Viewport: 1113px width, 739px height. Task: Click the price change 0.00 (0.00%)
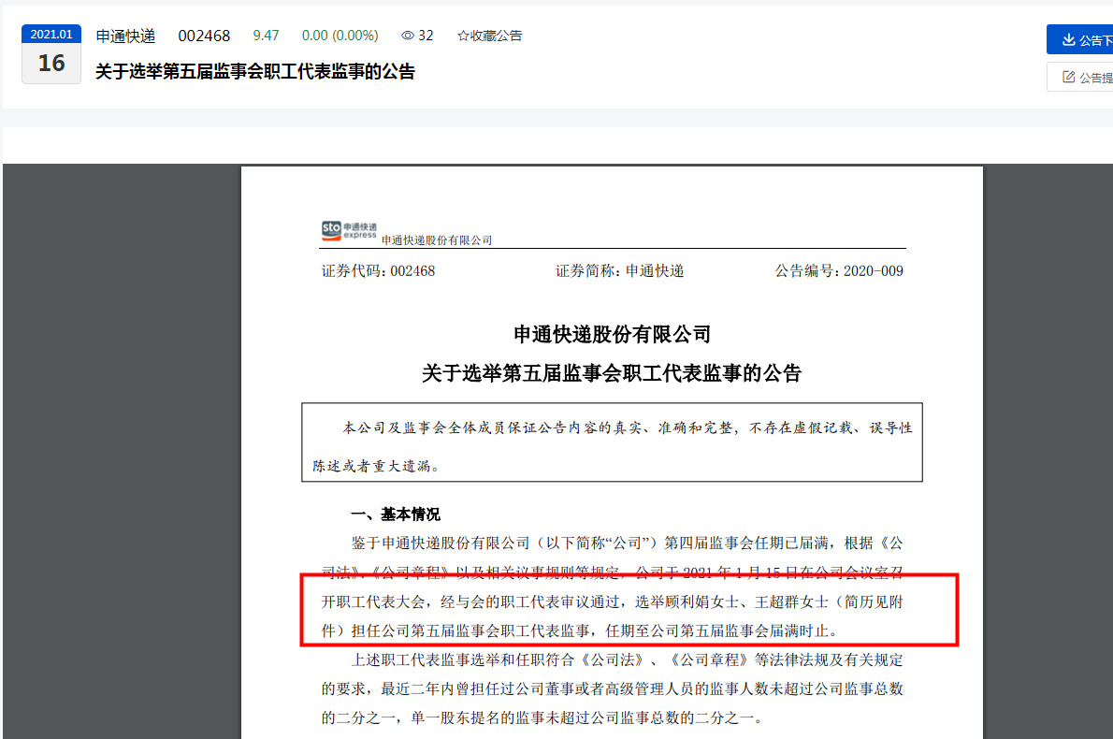click(340, 36)
